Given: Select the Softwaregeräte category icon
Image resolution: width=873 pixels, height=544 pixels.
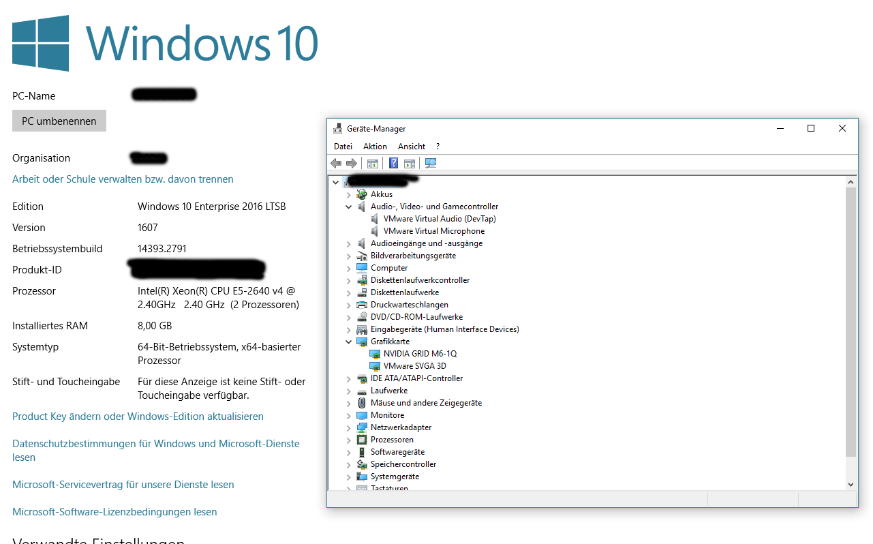Looking at the screenshot, I should tap(362, 452).
